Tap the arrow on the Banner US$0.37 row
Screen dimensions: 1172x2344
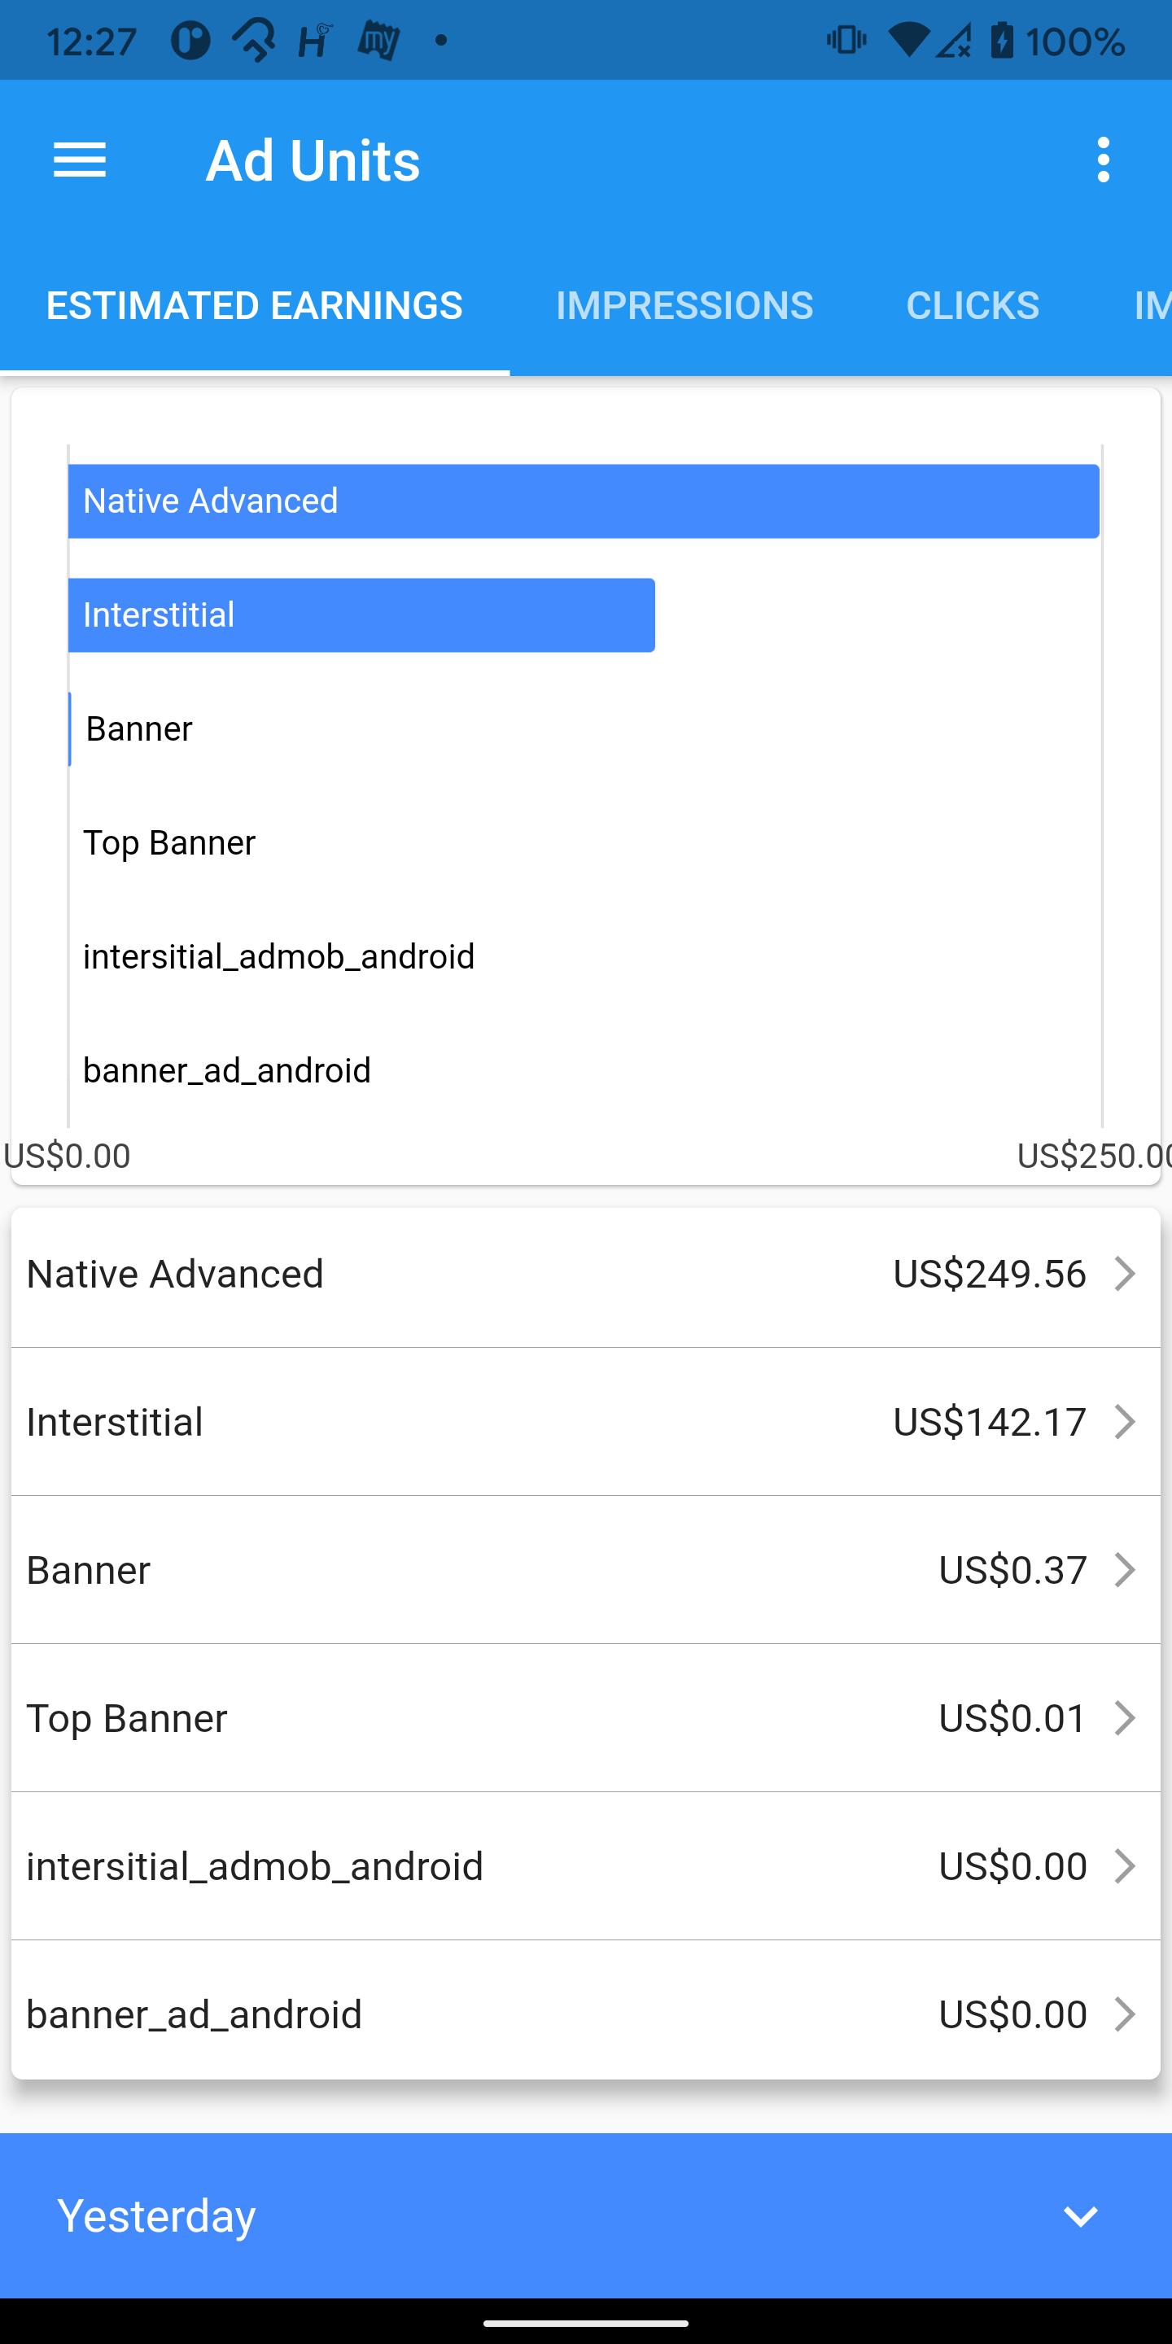[x=1126, y=1570]
